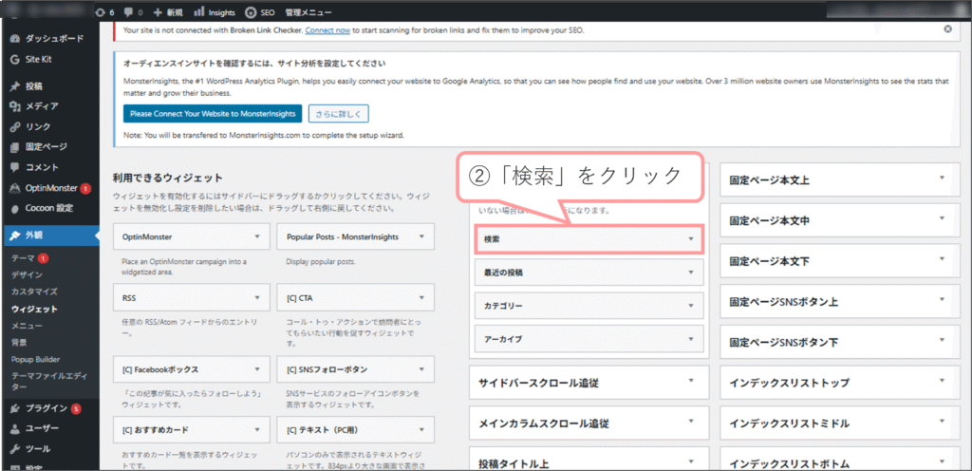Click the Media library icon

pyautogui.click(x=15, y=106)
